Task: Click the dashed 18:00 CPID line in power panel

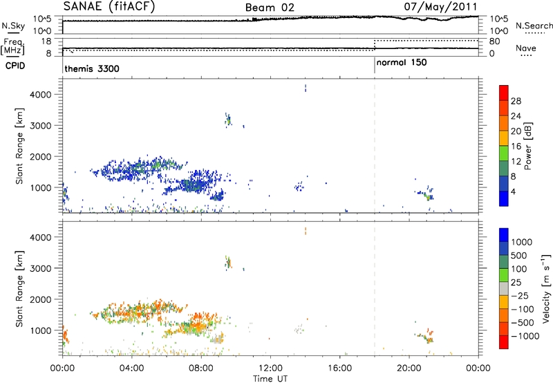Action: [375, 146]
